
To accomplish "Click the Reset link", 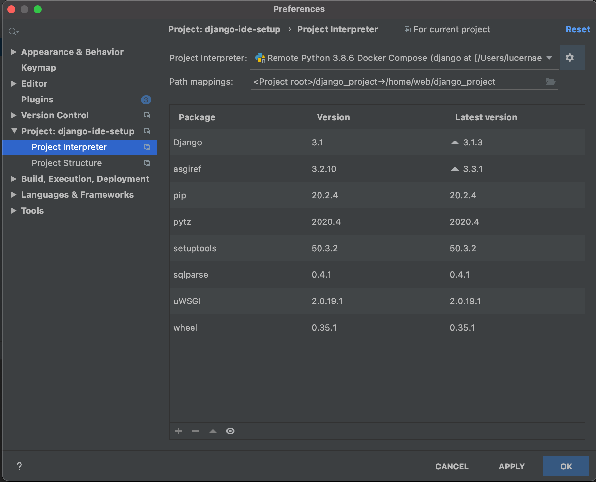I will pos(578,29).
